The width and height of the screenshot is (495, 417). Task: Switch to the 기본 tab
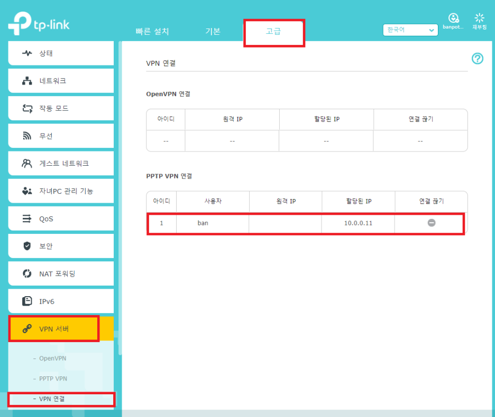click(x=213, y=31)
